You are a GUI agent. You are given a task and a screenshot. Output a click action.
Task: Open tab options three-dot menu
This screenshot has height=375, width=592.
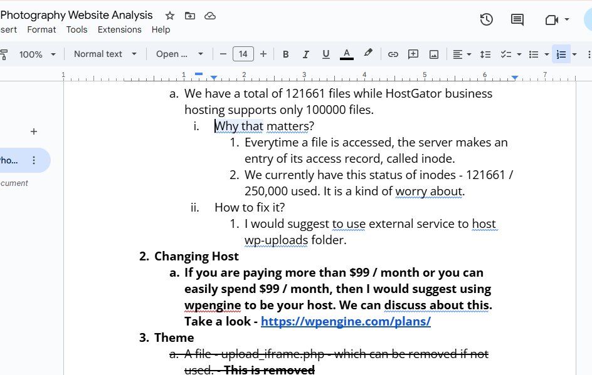click(x=34, y=160)
